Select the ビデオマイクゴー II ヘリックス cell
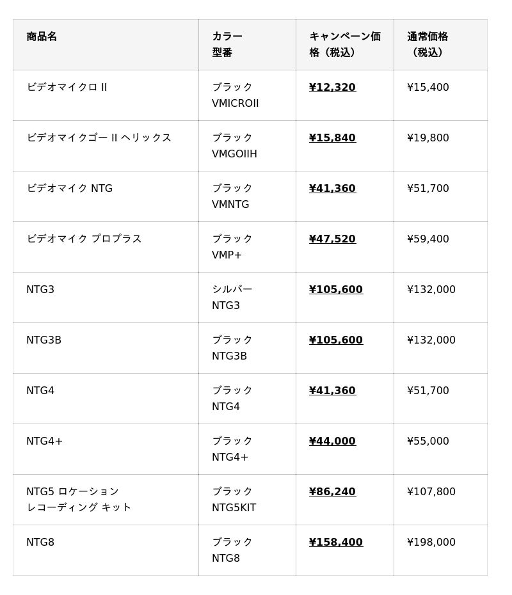This screenshot has width=512, height=595. click(x=99, y=138)
